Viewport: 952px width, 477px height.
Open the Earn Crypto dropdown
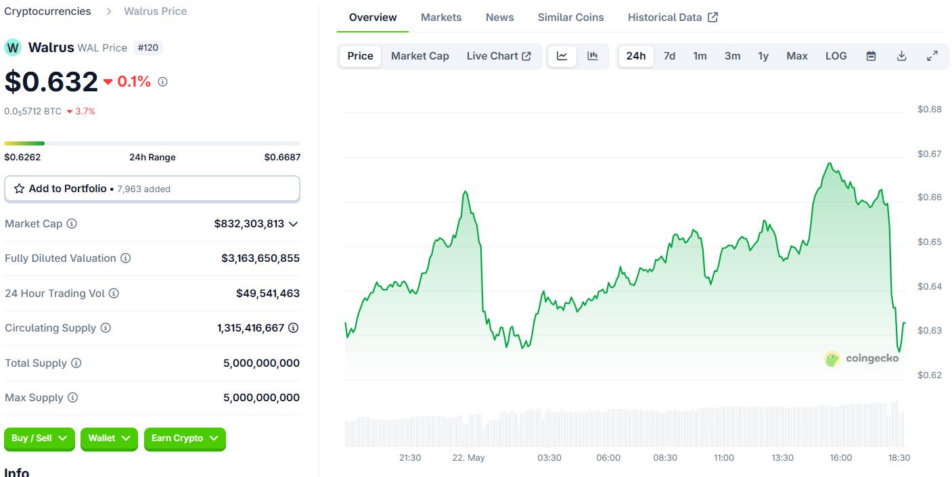coord(185,438)
